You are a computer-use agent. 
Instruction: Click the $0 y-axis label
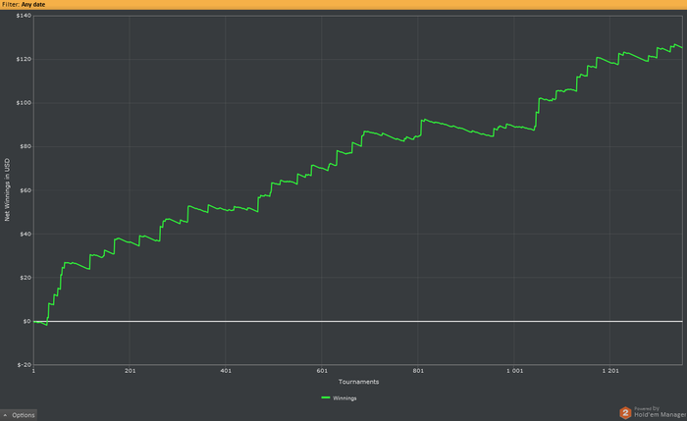point(26,321)
